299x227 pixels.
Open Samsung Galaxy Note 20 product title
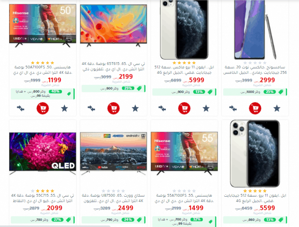[x=255, y=70]
